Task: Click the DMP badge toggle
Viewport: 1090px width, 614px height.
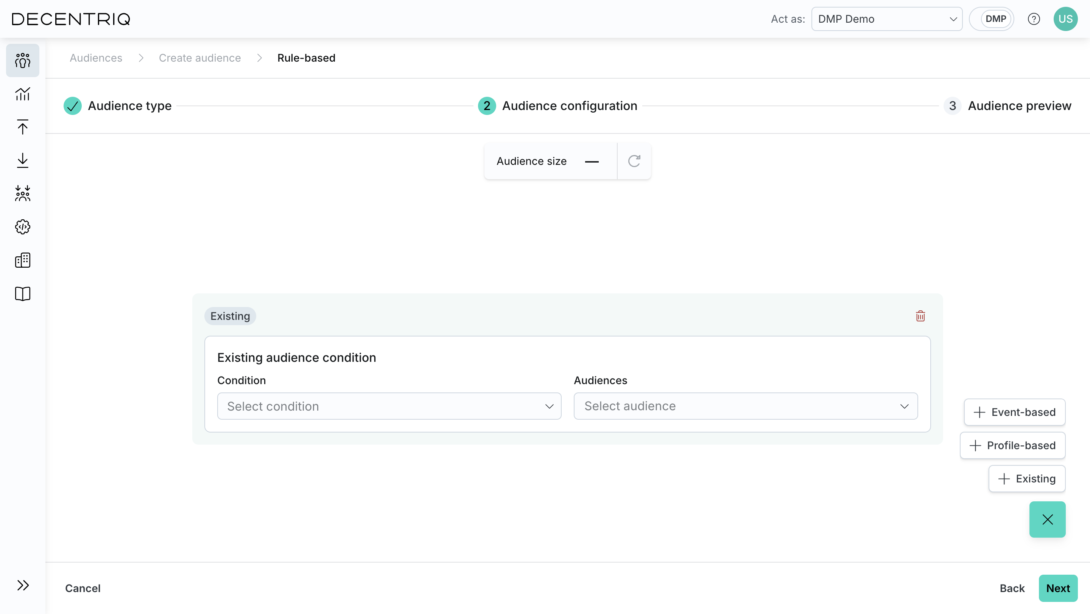Action: [x=992, y=19]
